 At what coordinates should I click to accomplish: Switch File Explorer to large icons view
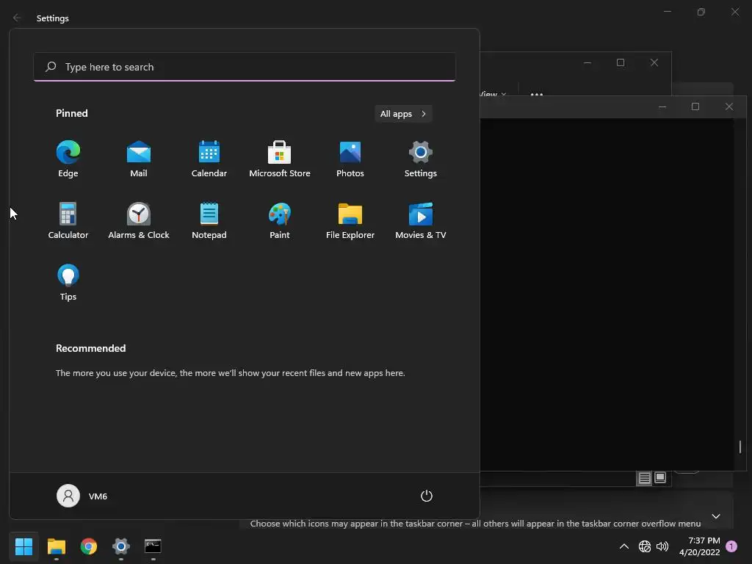click(x=660, y=477)
